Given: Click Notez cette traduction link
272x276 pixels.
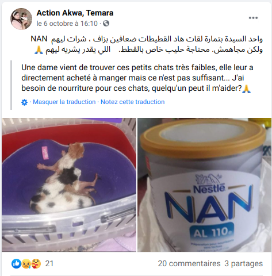Looking at the screenshot, I should click(x=132, y=102).
